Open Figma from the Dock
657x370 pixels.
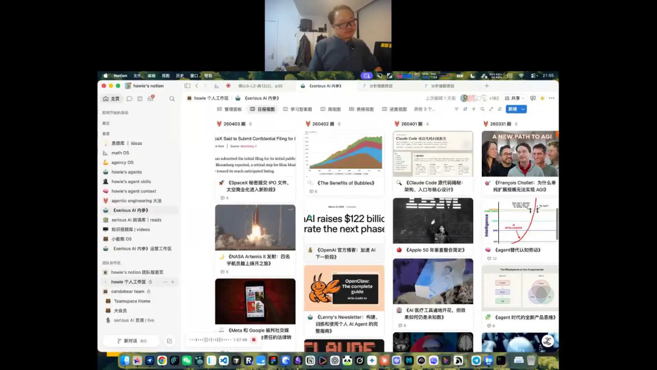(273, 360)
